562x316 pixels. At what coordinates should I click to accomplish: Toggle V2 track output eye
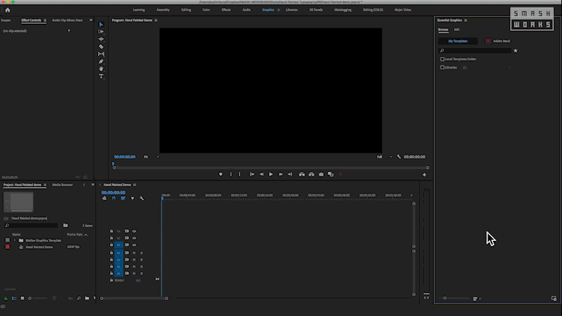coord(134,238)
